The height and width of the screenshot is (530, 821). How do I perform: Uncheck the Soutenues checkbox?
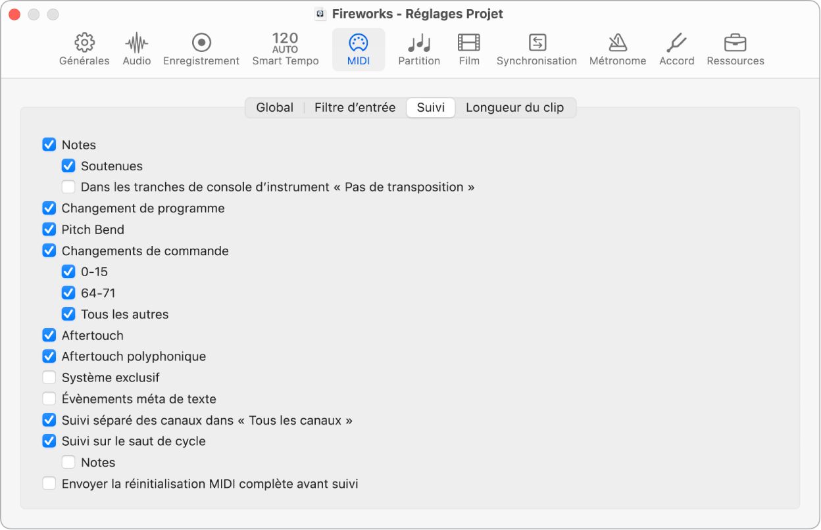[x=68, y=166]
